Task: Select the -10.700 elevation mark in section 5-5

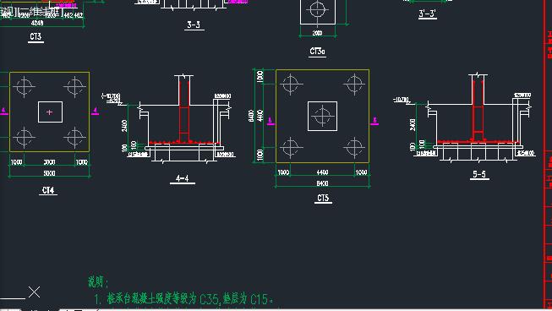Action: click(x=401, y=100)
